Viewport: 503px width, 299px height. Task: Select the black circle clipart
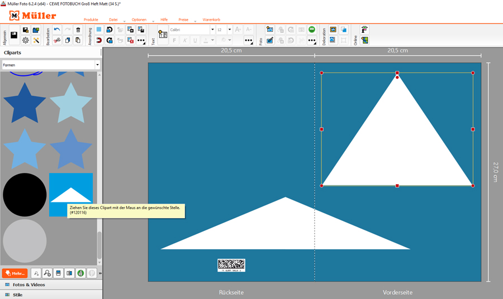25,195
